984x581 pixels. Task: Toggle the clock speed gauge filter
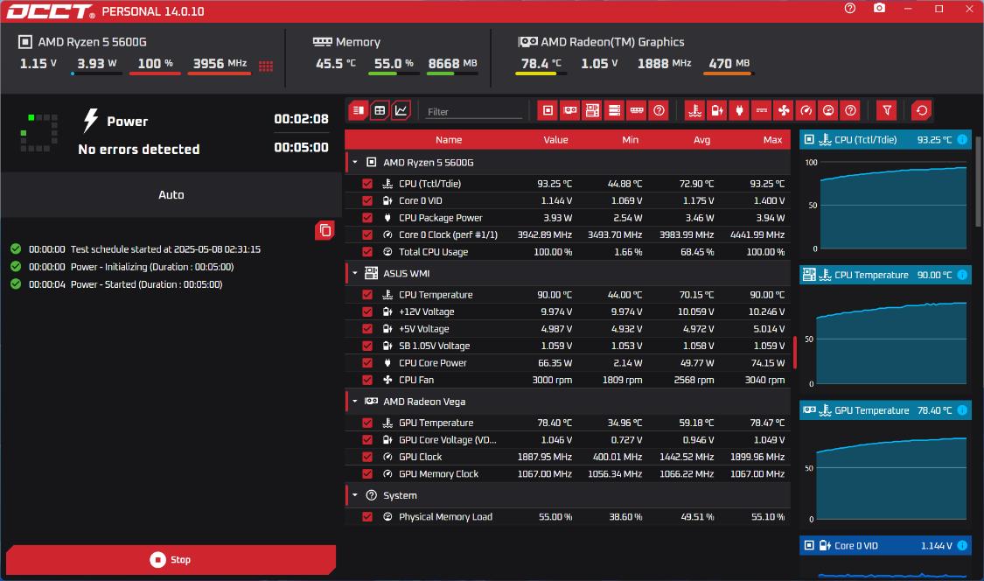(806, 110)
